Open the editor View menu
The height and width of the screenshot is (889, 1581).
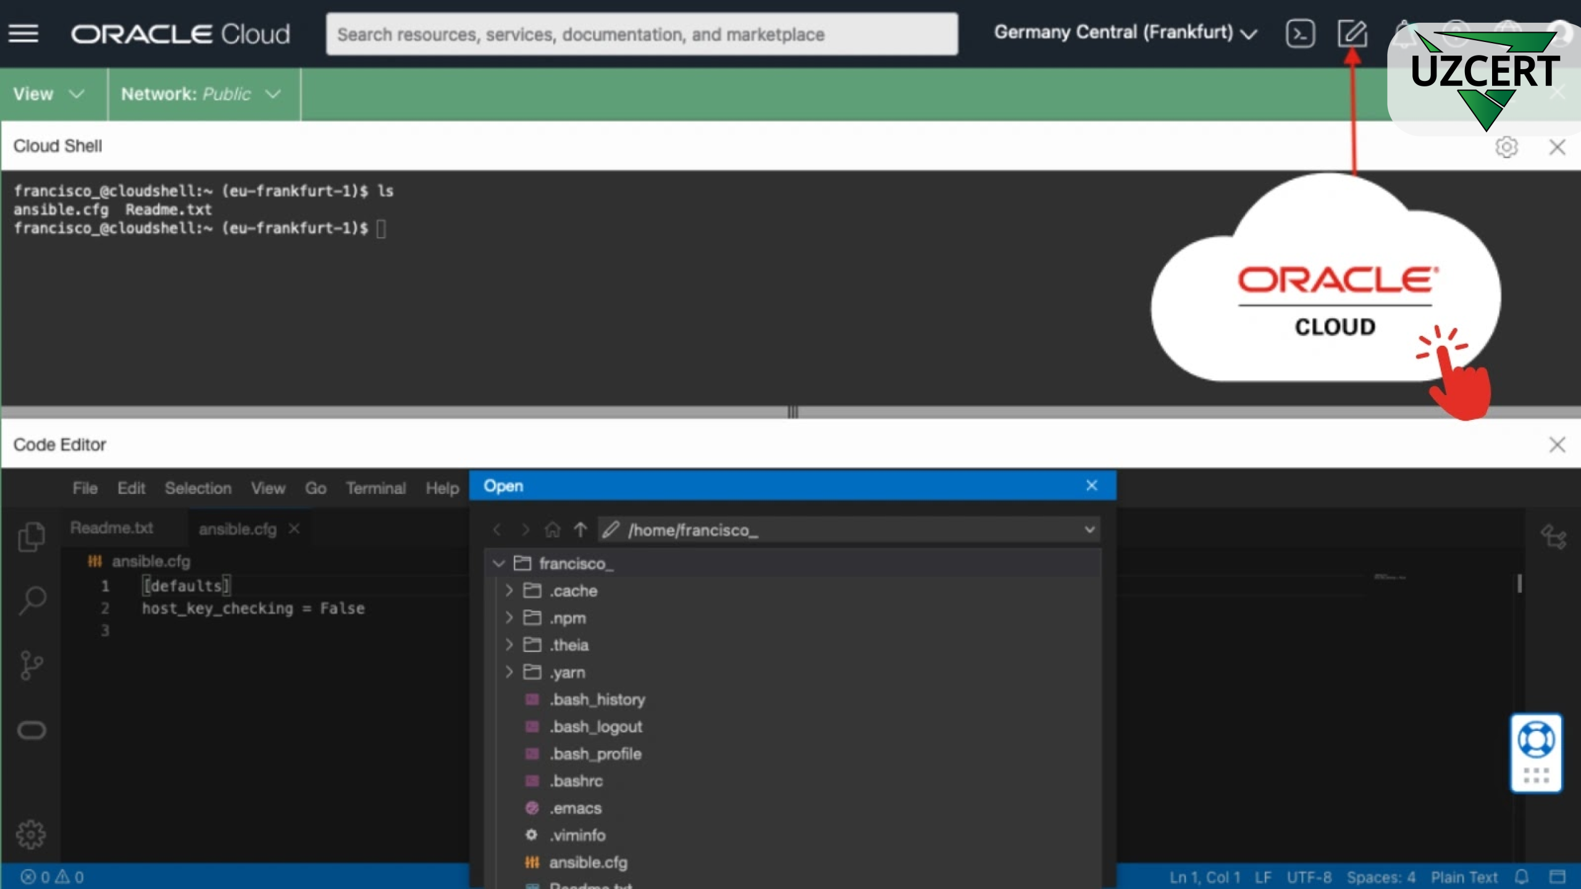pos(268,488)
